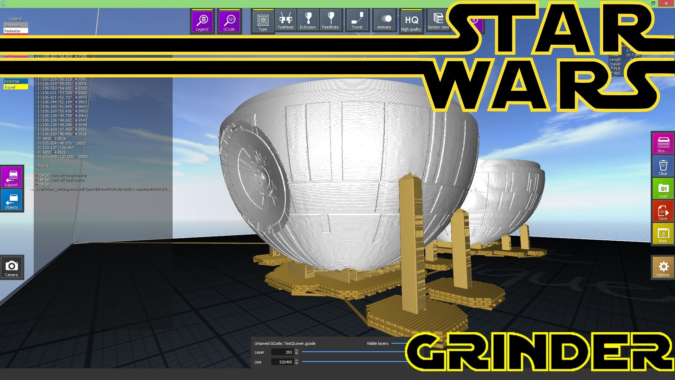Enable Section view
The height and width of the screenshot is (380, 675).
(438, 20)
